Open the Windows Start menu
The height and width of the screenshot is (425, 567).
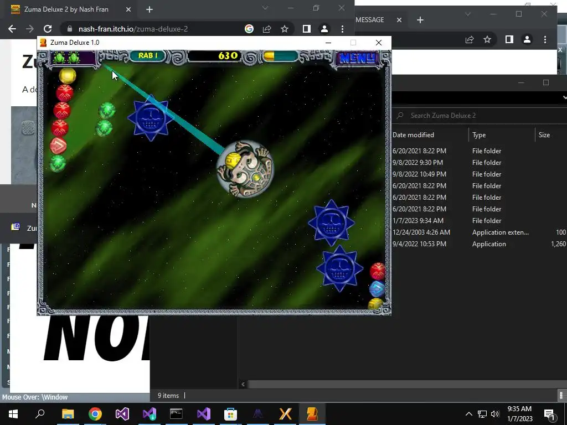click(x=13, y=414)
